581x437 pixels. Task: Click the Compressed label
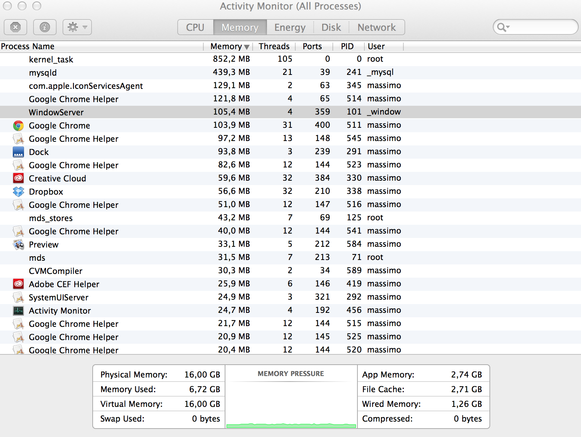(x=387, y=419)
